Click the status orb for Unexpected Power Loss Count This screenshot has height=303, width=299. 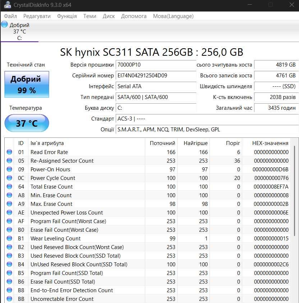click(x=9, y=212)
